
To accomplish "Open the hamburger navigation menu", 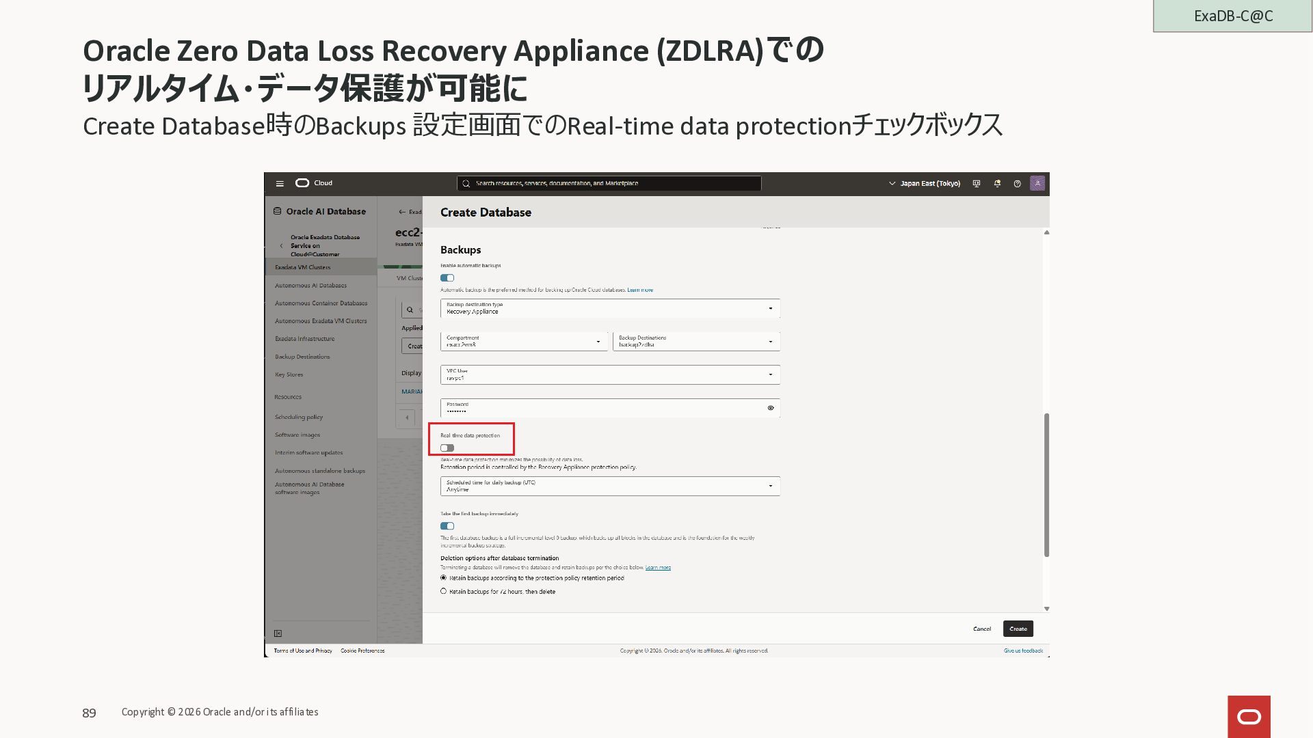I will [280, 184].
